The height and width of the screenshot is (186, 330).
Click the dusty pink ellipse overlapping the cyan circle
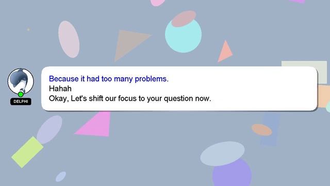(184, 19)
